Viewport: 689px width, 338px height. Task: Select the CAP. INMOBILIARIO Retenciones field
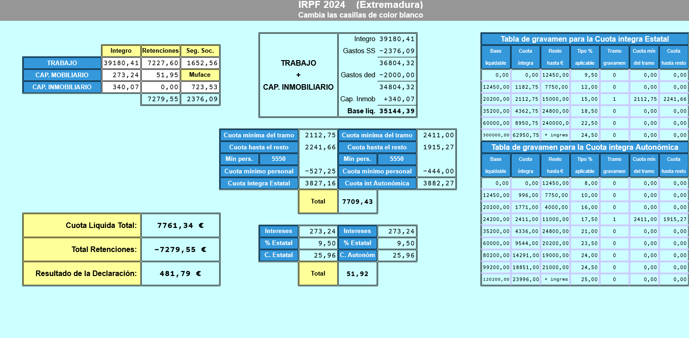coord(160,87)
